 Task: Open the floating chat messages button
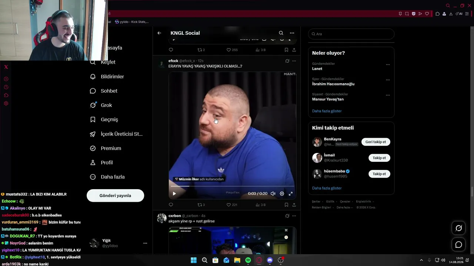(458, 245)
